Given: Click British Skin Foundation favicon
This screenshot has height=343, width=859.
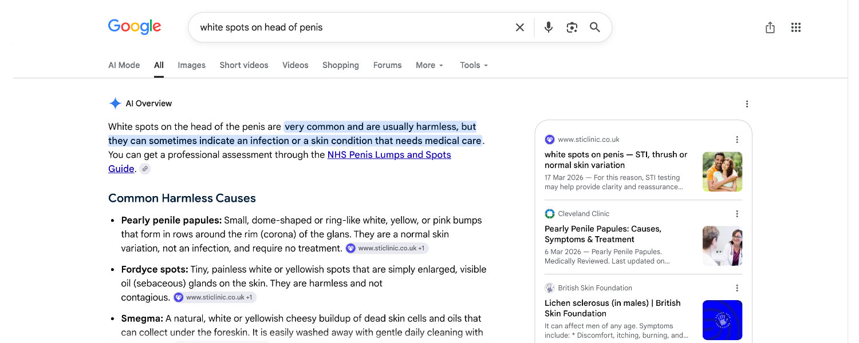Looking at the screenshot, I should [550, 288].
